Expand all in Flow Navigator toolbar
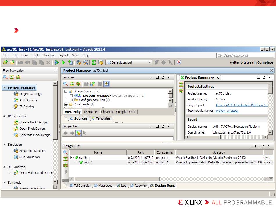Viewport: 276px width, 207px height. pos(18,77)
